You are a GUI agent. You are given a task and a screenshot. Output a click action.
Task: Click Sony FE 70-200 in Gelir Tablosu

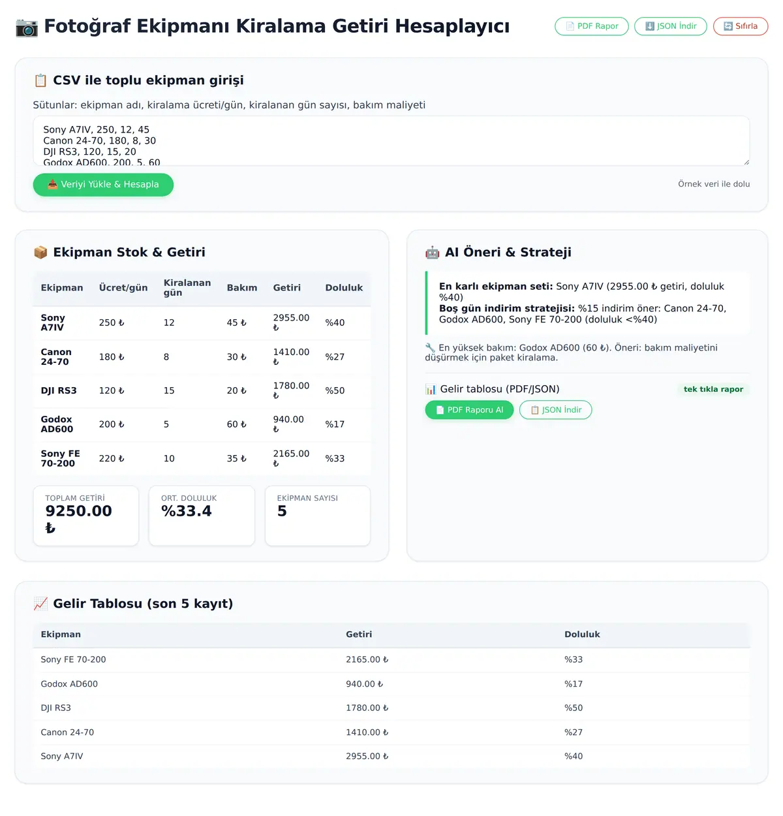tap(73, 660)
